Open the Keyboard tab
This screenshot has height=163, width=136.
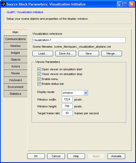[16, 80]
